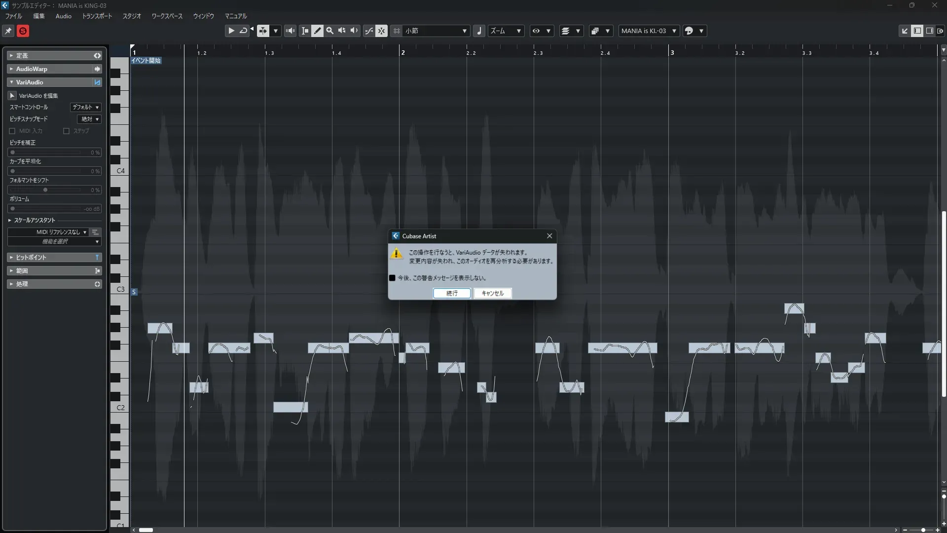Check don't show this warning again box
Viewport: 947px width, 533px height.
392,278
